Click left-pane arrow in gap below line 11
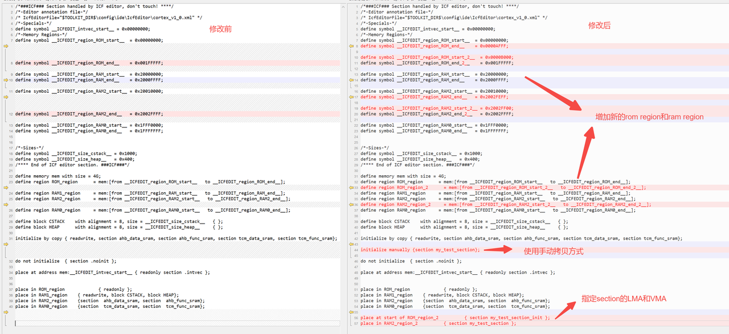Viewport: 729px width, 334px height. point(6,97)
